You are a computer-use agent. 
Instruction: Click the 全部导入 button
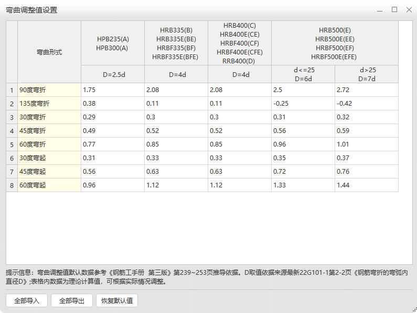[27, 300]
